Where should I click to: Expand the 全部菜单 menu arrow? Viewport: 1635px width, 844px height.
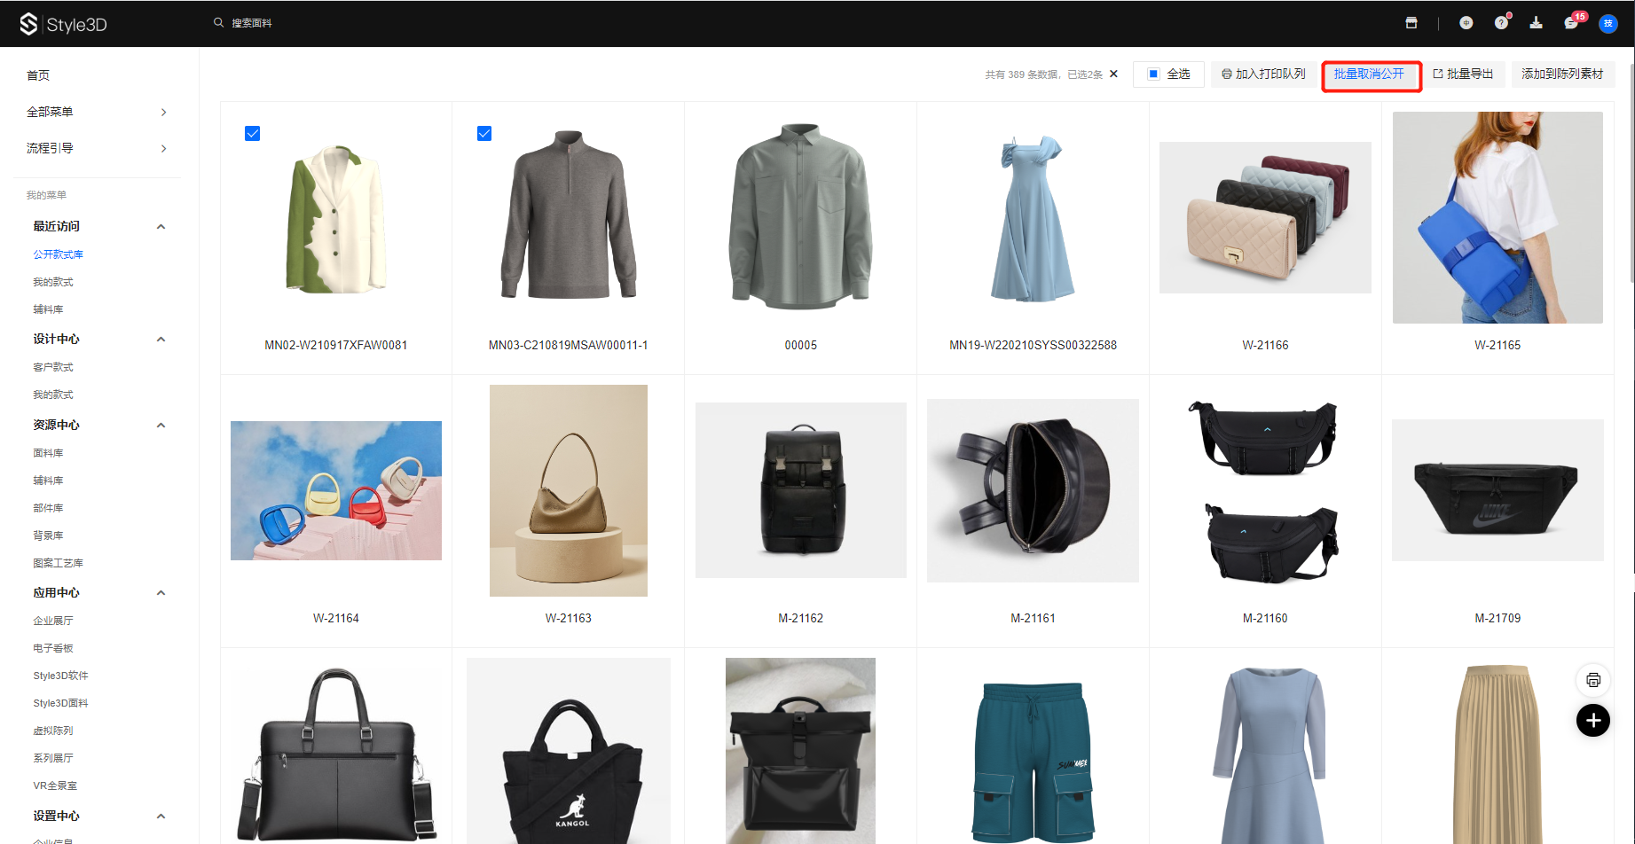pos(163,113)
